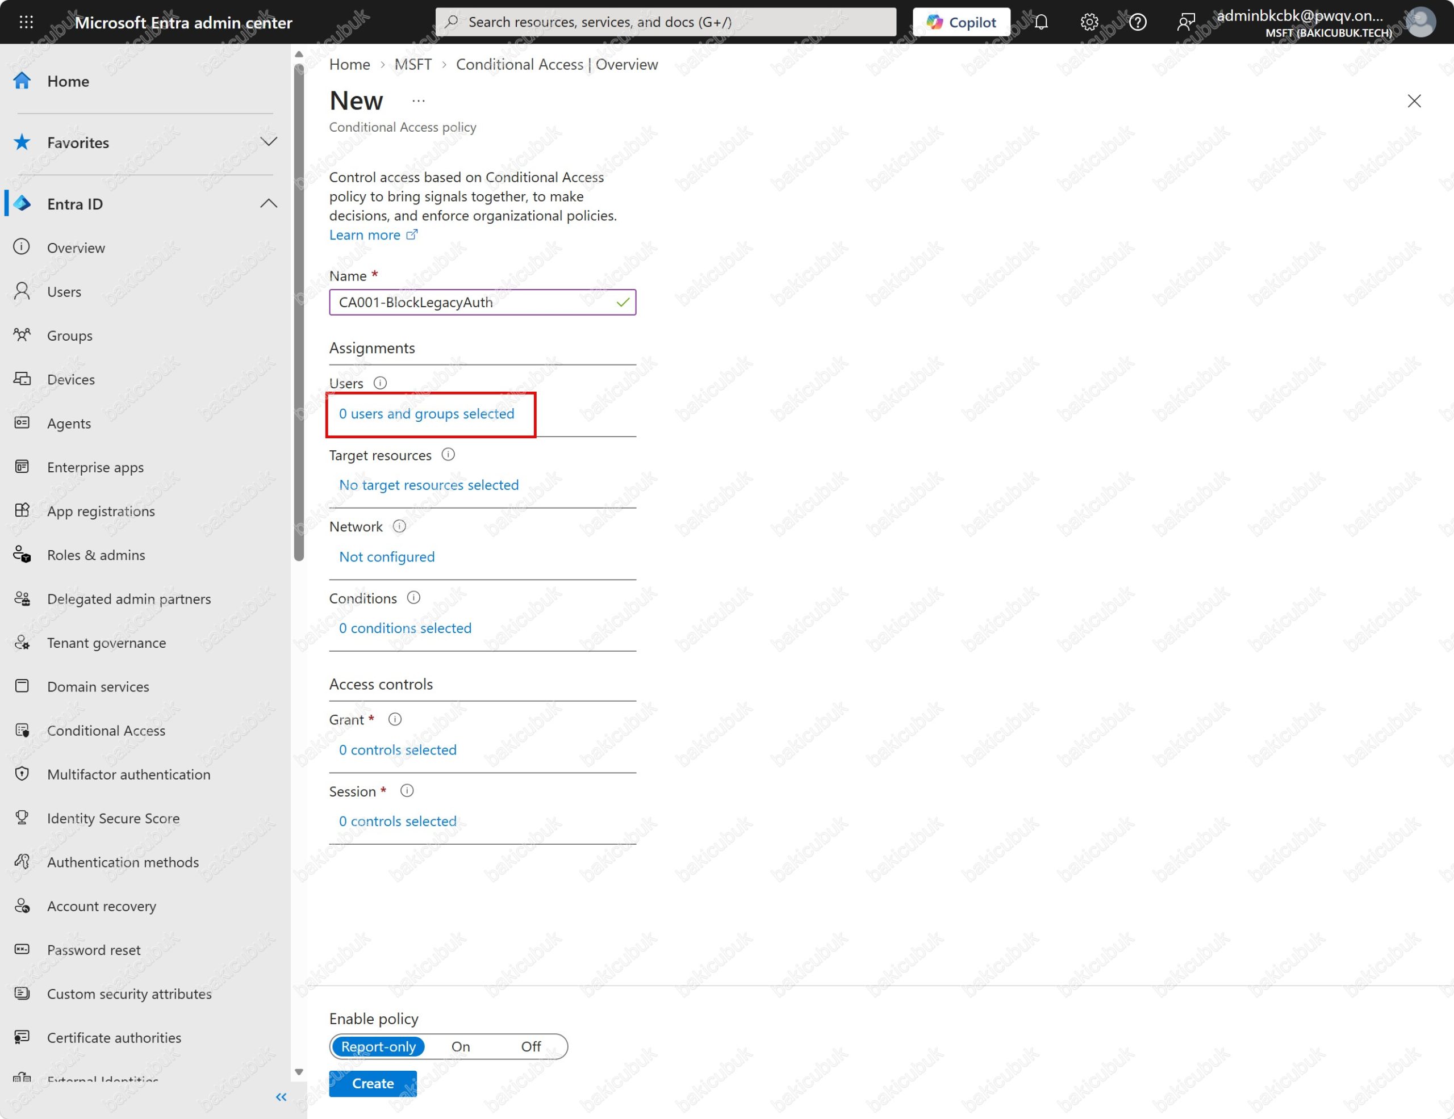
Task: Open 0 users and groups selected link
Action: click(427, 414)
